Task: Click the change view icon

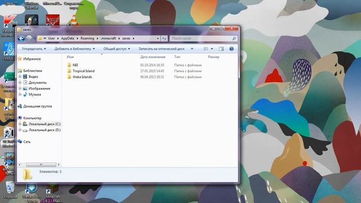Action: point(206,49)
